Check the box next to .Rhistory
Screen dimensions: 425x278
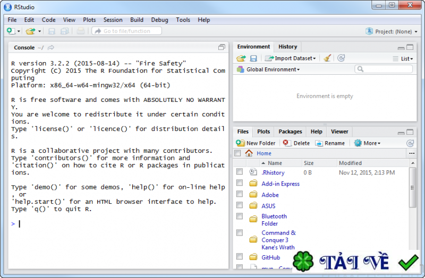(240, 171)
